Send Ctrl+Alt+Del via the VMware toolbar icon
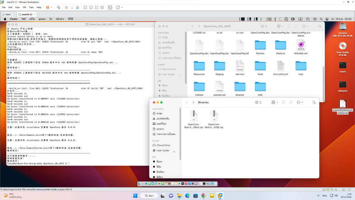Viewport: 355px width, 200px height. (59, 7)
